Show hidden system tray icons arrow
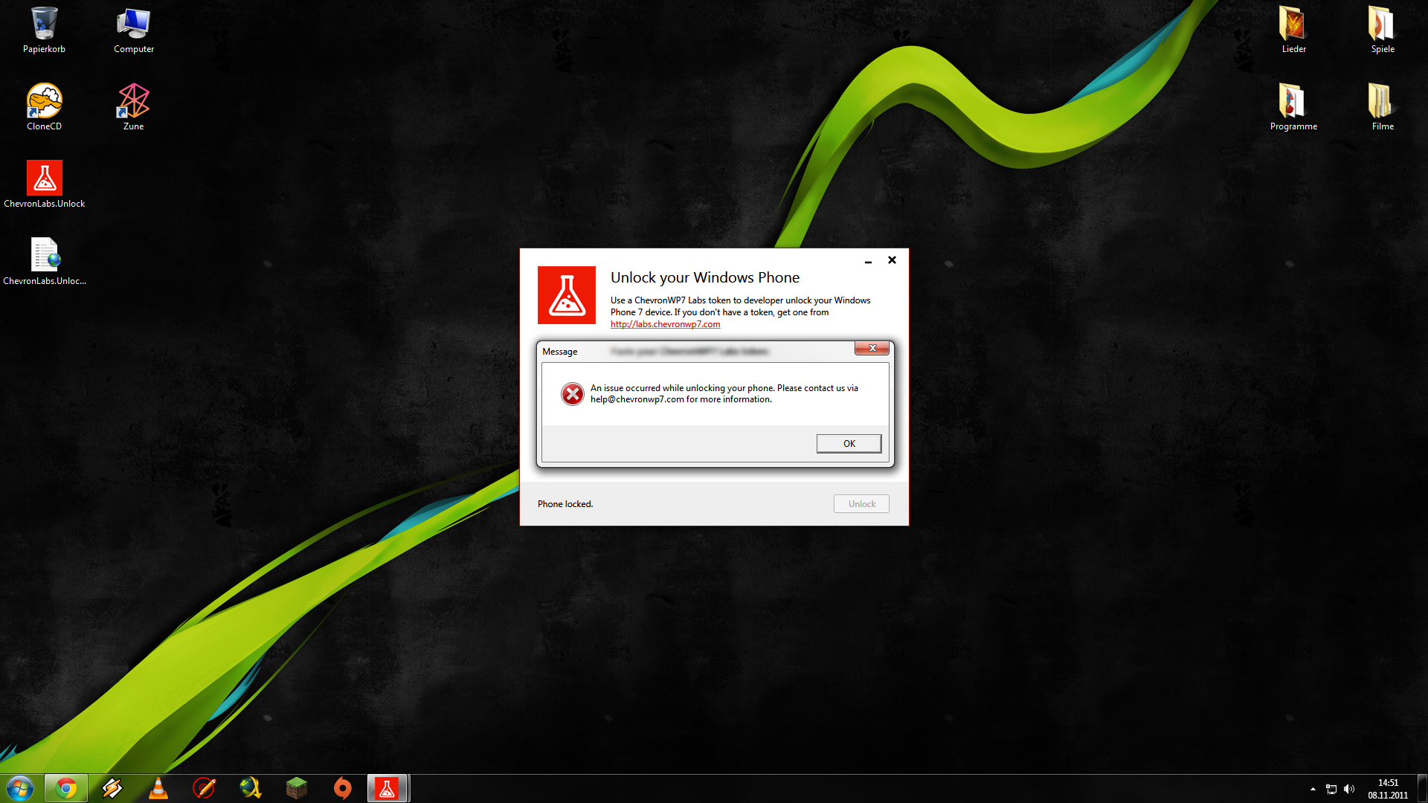 tap(1313, 789)
